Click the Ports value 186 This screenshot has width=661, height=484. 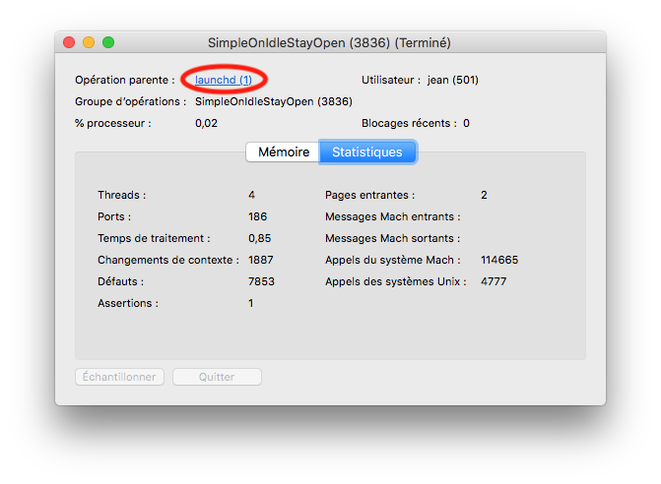[257, 216]
